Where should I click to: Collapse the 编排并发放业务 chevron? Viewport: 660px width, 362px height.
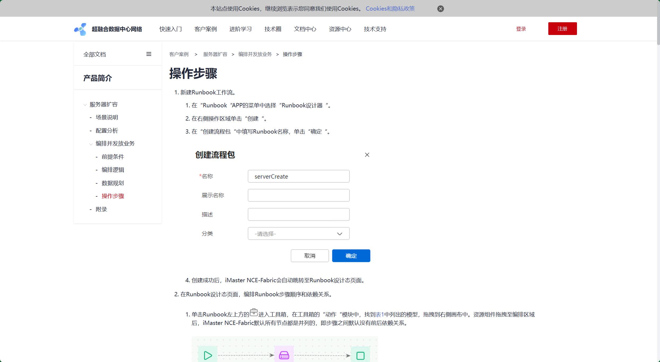(91, 144)
